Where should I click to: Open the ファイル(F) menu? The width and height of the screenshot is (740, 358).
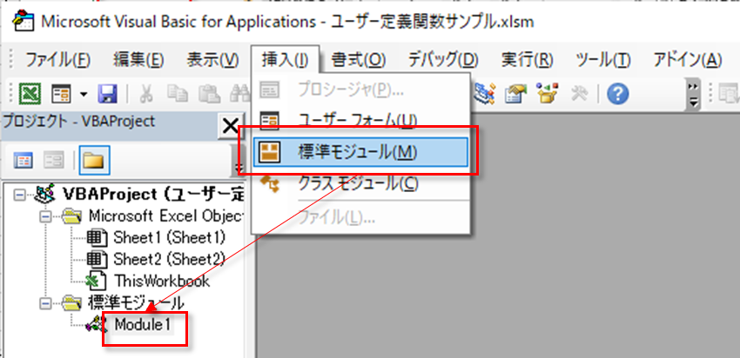tap(57, 60)
